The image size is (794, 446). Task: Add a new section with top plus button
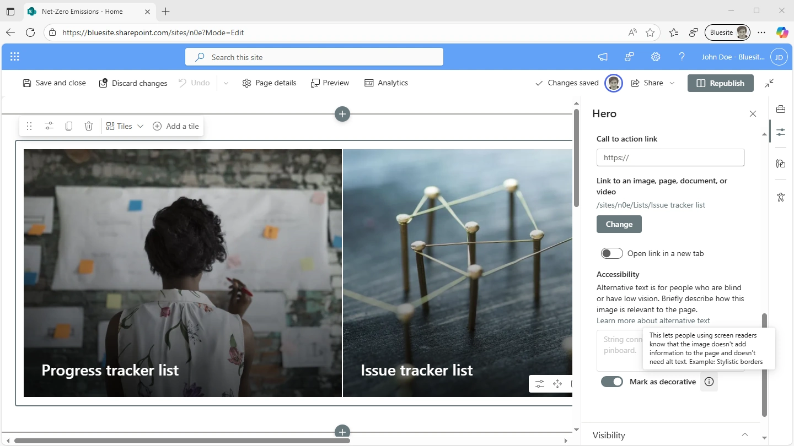click(x=342, y=114)
